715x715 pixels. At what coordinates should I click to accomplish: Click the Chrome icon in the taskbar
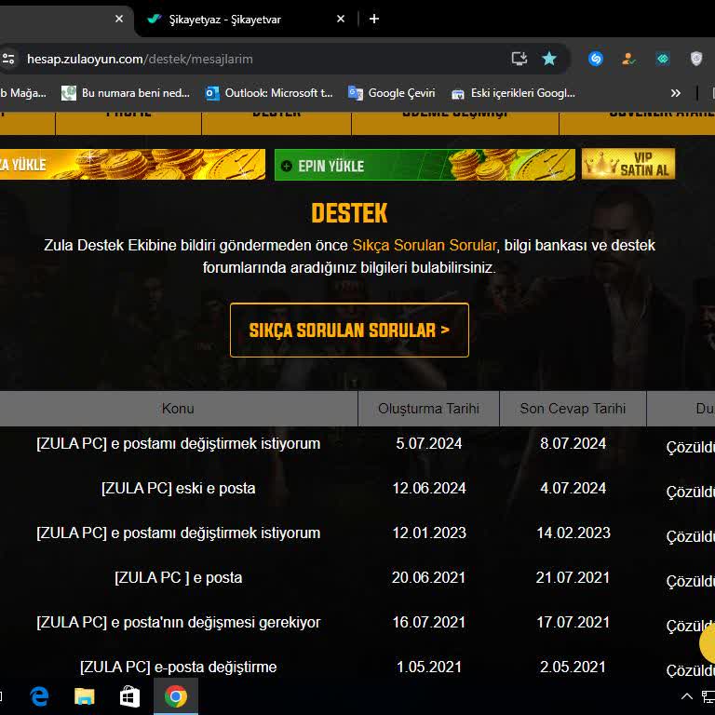coord(176,696)
